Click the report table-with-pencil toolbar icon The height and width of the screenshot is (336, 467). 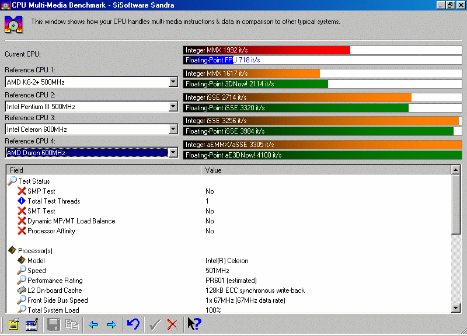tap(32, 324)
